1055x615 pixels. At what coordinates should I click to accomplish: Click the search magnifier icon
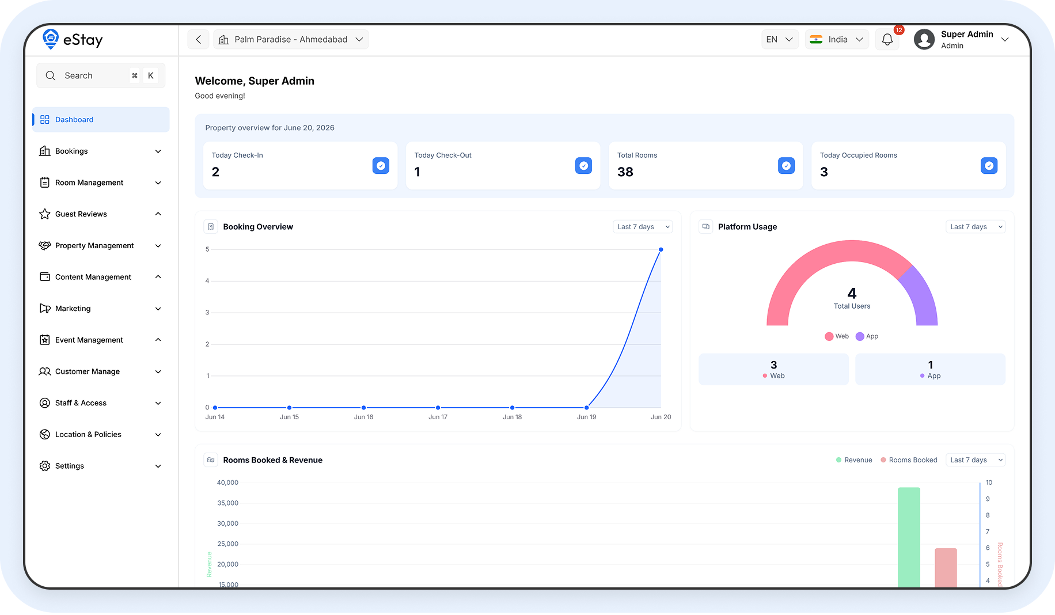(51, 75)
